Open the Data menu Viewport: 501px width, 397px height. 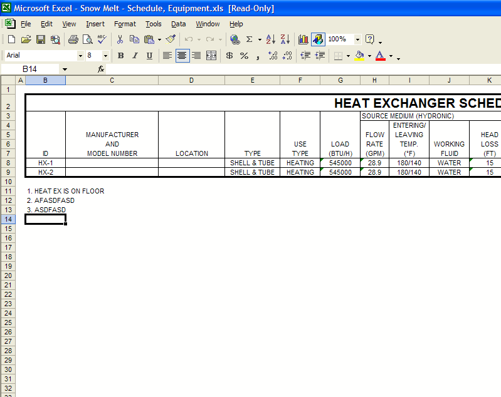[178, 24]
